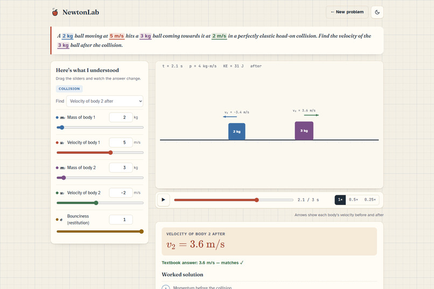Click the v₂ = 3.6 m/s arrow label
This screenshot has height=289, width=434.
(304, 111)
